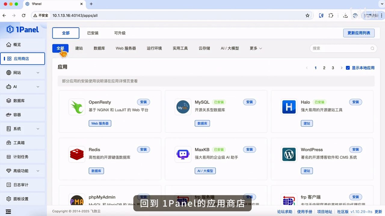Go to the next apps page arrow
Screen dimensions: 385x216
click(341, 68)
